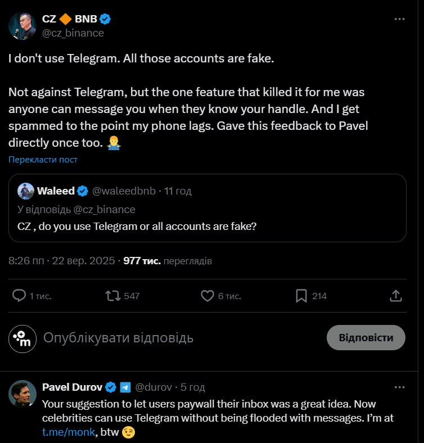Click the 'Перекласти пост' translate link
Screen dimensions: 424x443
43,160
